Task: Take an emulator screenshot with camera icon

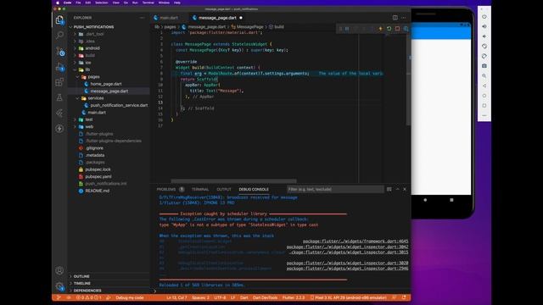Action: click(x=484, y=66)
